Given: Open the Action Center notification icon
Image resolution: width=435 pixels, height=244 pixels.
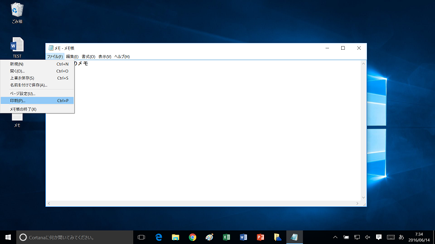Looking at the screenshot, I should 379,237.
